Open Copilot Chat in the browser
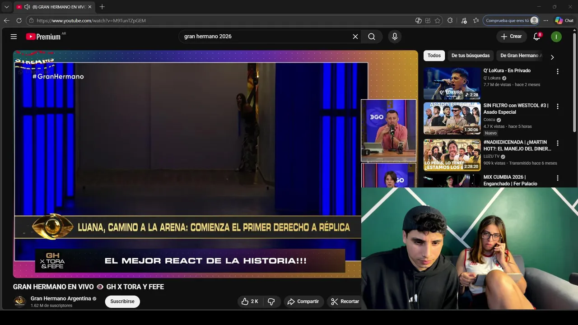The height and width of the screenshot is (325, 578). [x=564, y=20]
